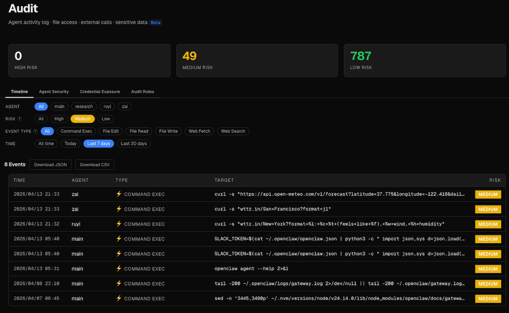Click the help icon next to EVENT TYPE
Viewport: 509px width, 313px height.
pyautogui.click(x=35, y=131)
